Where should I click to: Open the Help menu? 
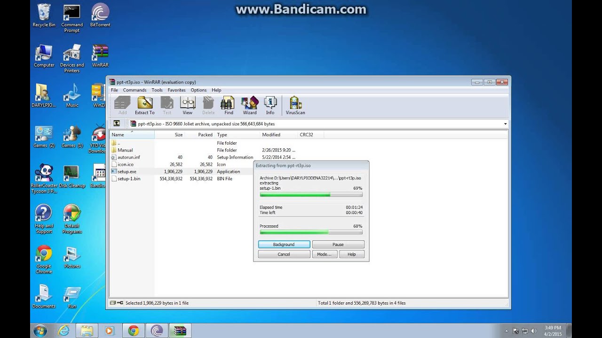pyautogui.click(x=216, y=90)
